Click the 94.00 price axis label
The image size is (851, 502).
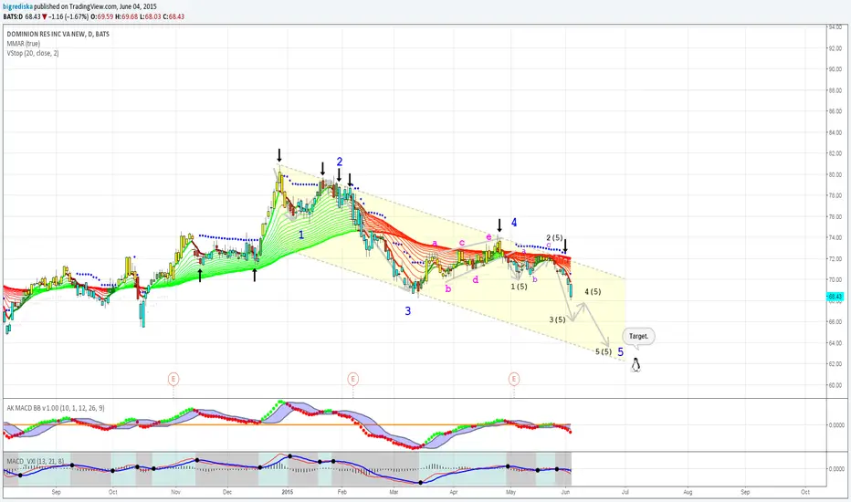835,27
